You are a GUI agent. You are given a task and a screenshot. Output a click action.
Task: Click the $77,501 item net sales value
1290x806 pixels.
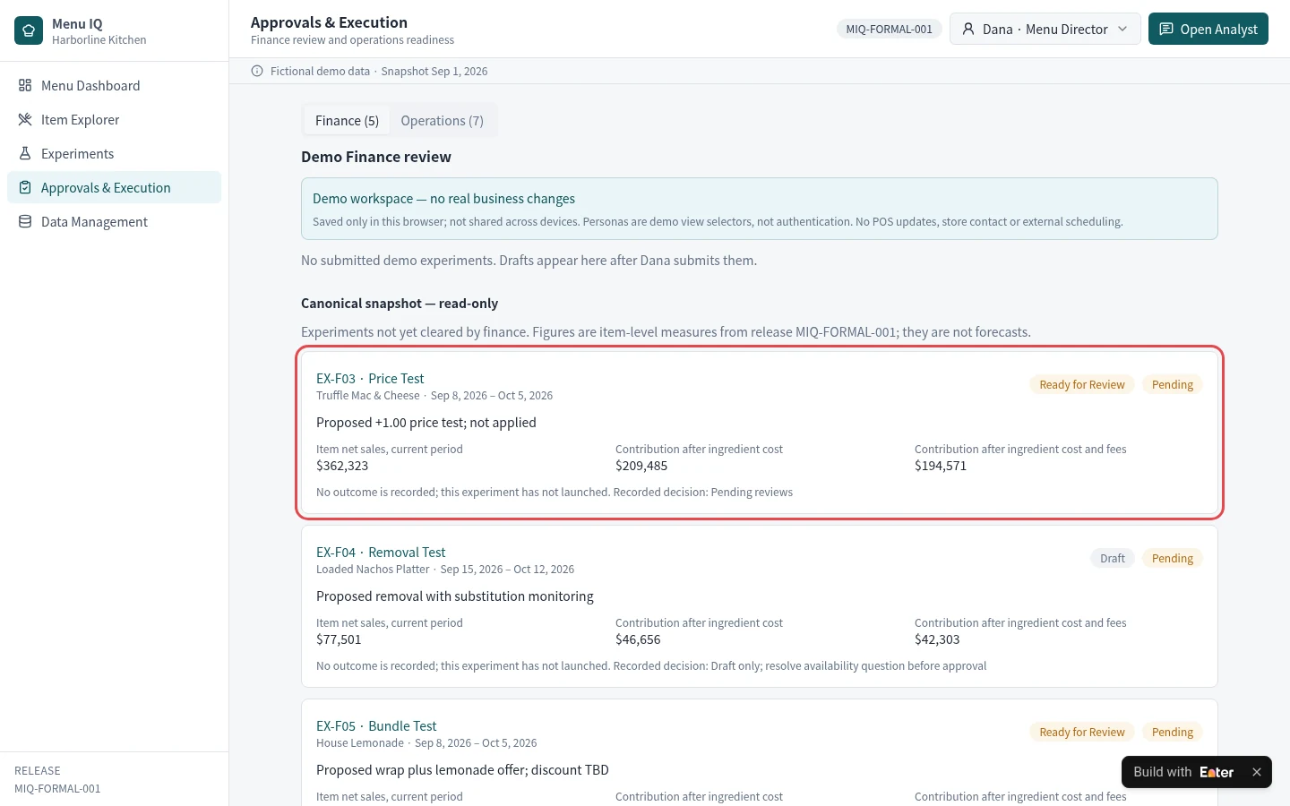coord(339,639)
